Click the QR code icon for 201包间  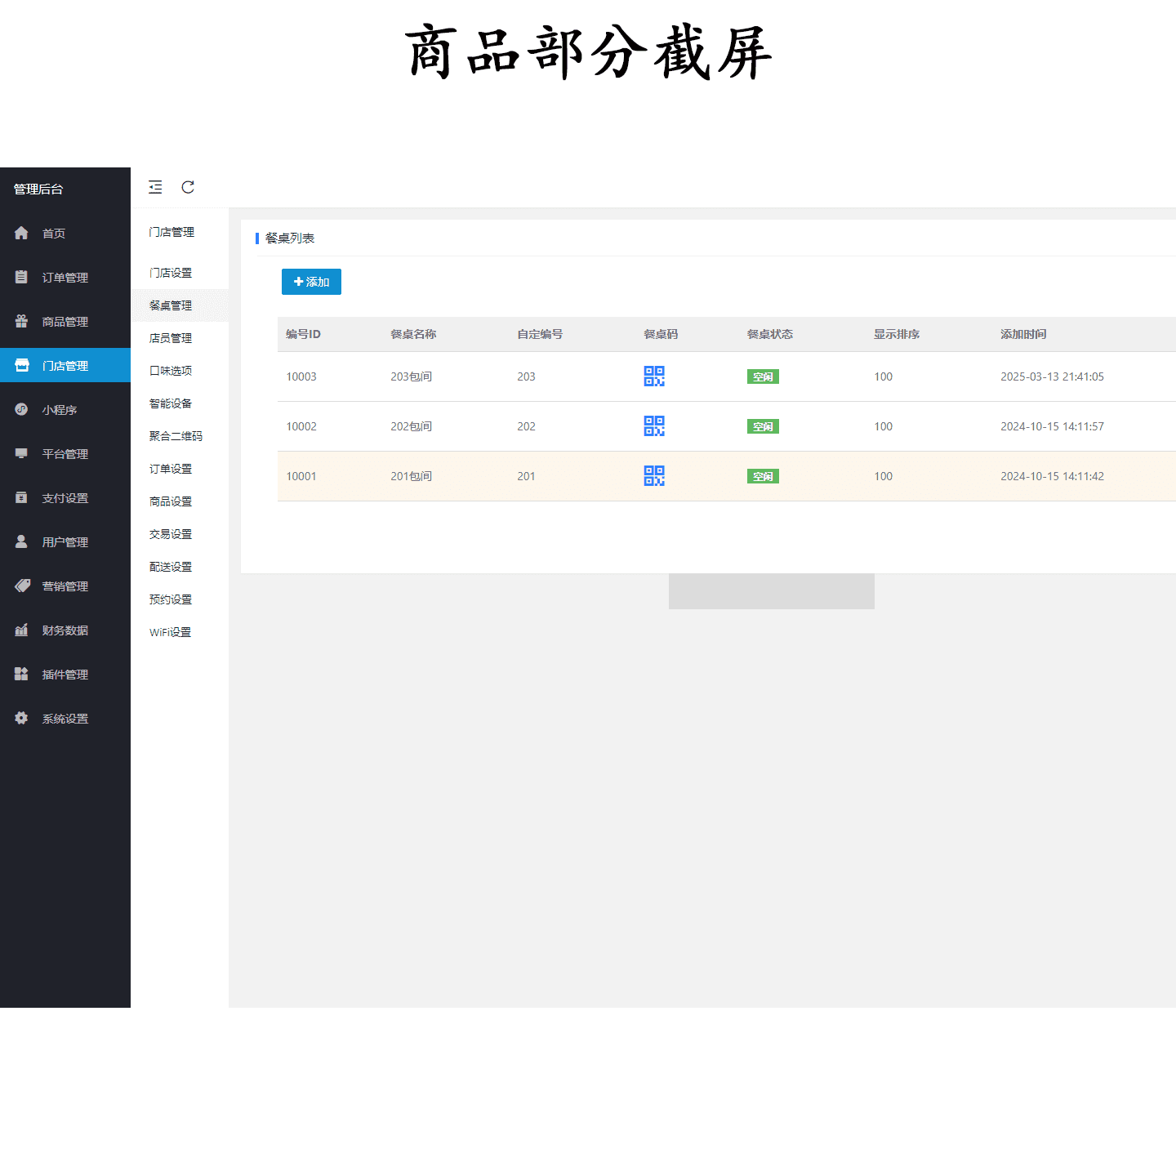(653, 476)
